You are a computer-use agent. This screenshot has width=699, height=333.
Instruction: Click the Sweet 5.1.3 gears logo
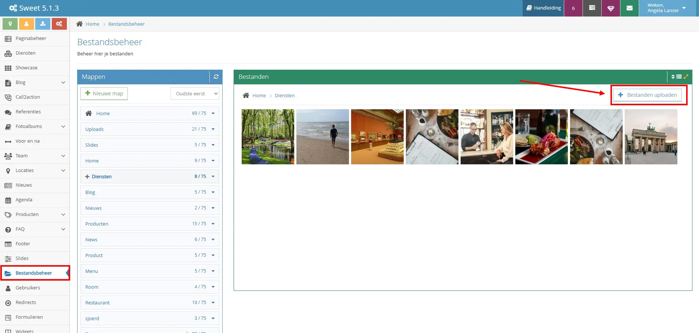point(13,8)
